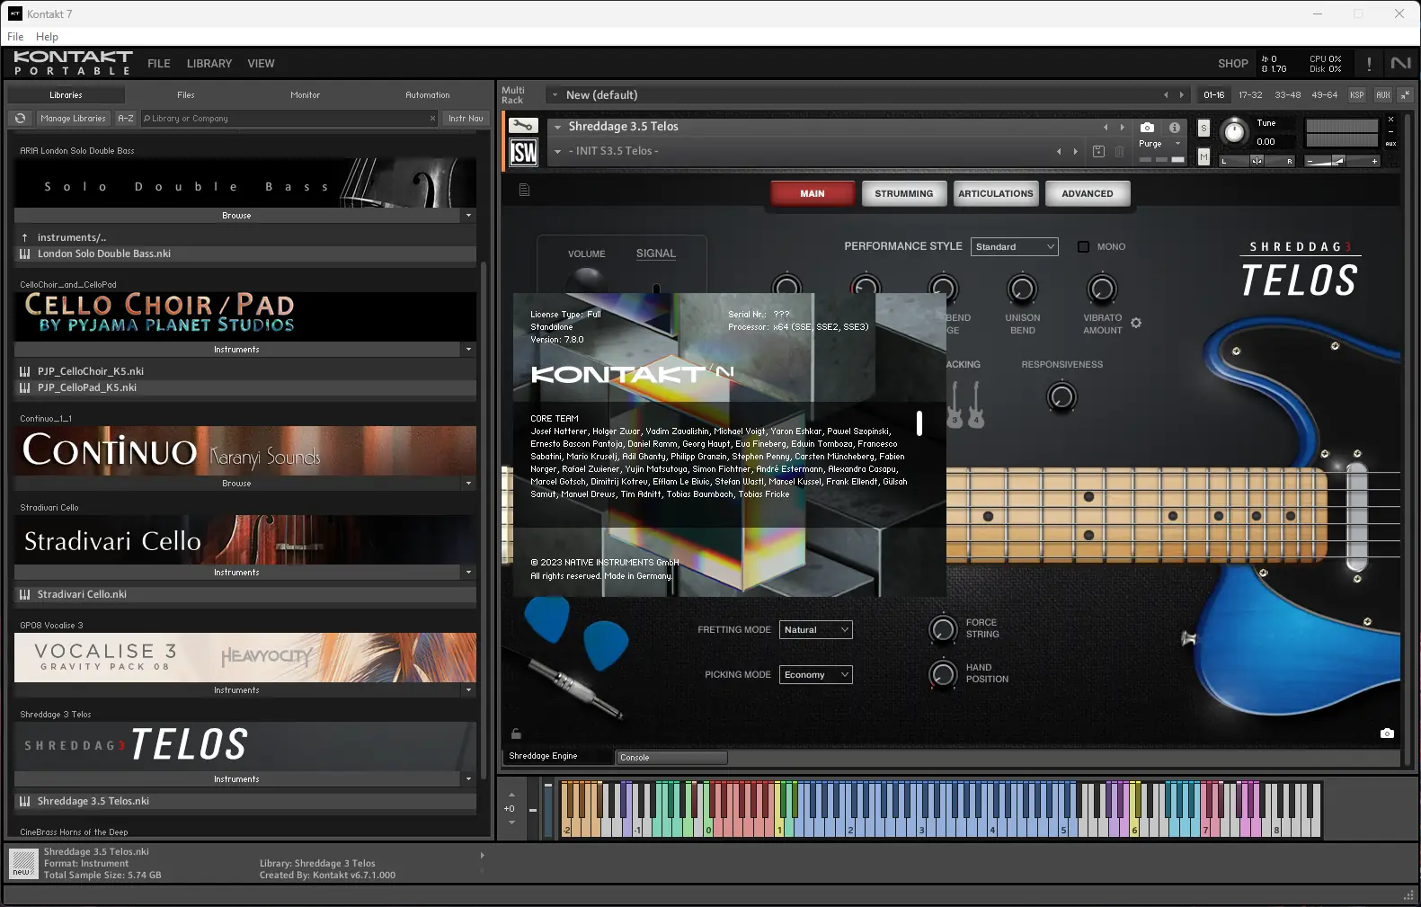Select the Shreddage 3.5 Telos.nki file
1421x907 pixels.
245,801
